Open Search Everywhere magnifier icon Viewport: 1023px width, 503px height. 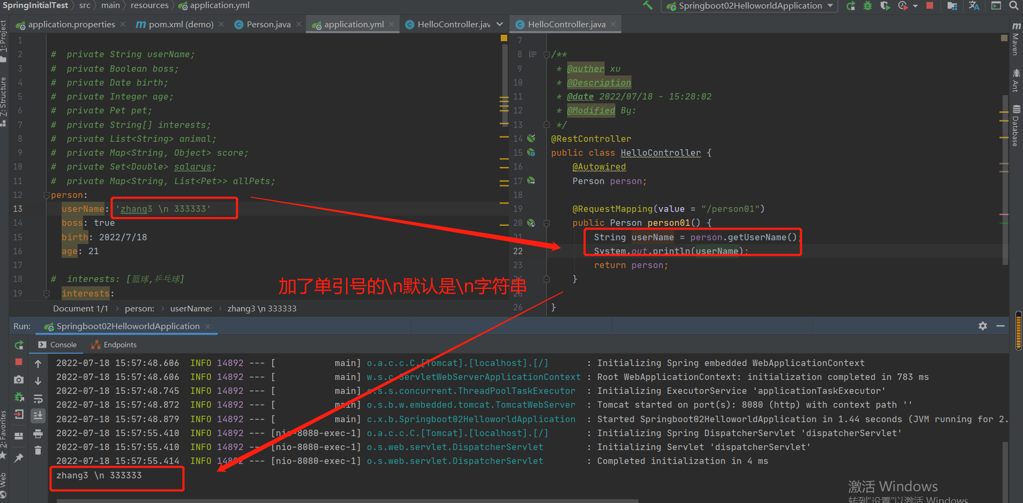click(1014, 6)
